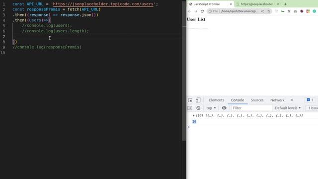Reload the current page
Image resolution: width=318 pixels, height=179 pixels.
pyautogui.click(x=202, y=11)
